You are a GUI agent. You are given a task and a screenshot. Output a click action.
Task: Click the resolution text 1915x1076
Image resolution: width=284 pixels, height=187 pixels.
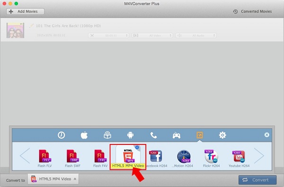click(x=44, y=36)
